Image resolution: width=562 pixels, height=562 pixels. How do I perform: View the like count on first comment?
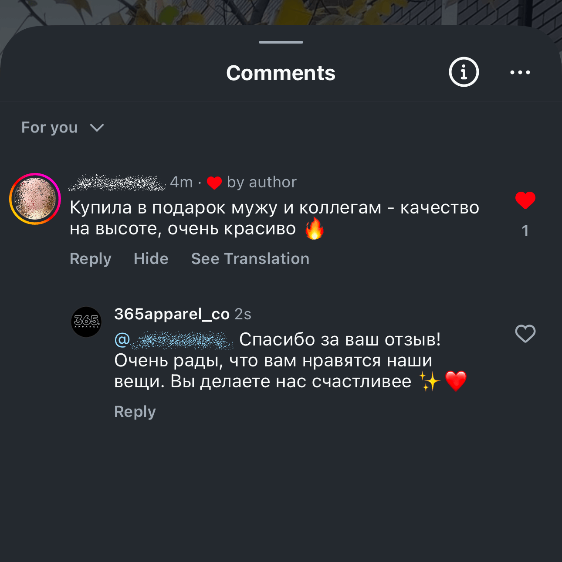525,231
